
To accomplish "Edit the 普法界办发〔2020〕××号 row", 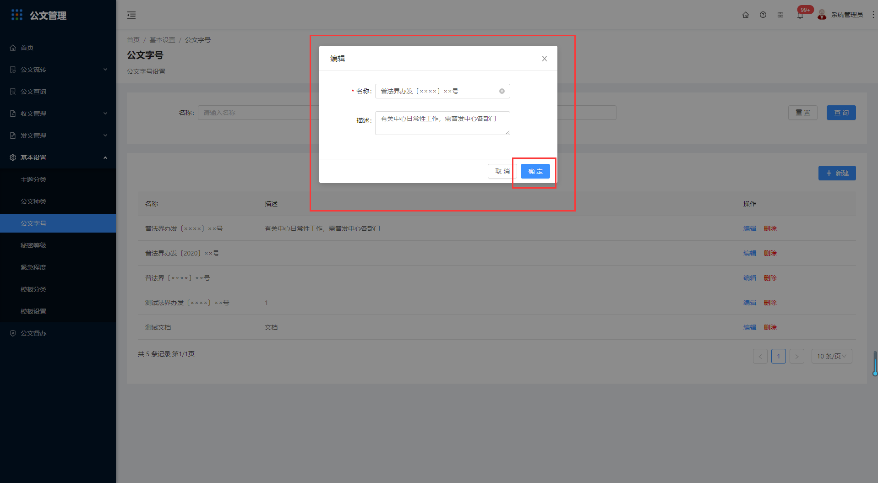I will point(750,253).
